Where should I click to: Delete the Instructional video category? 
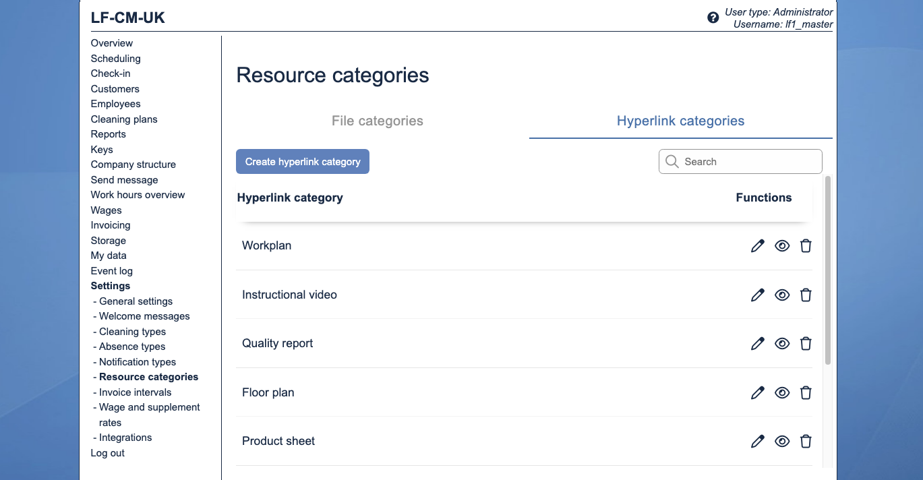806,295
